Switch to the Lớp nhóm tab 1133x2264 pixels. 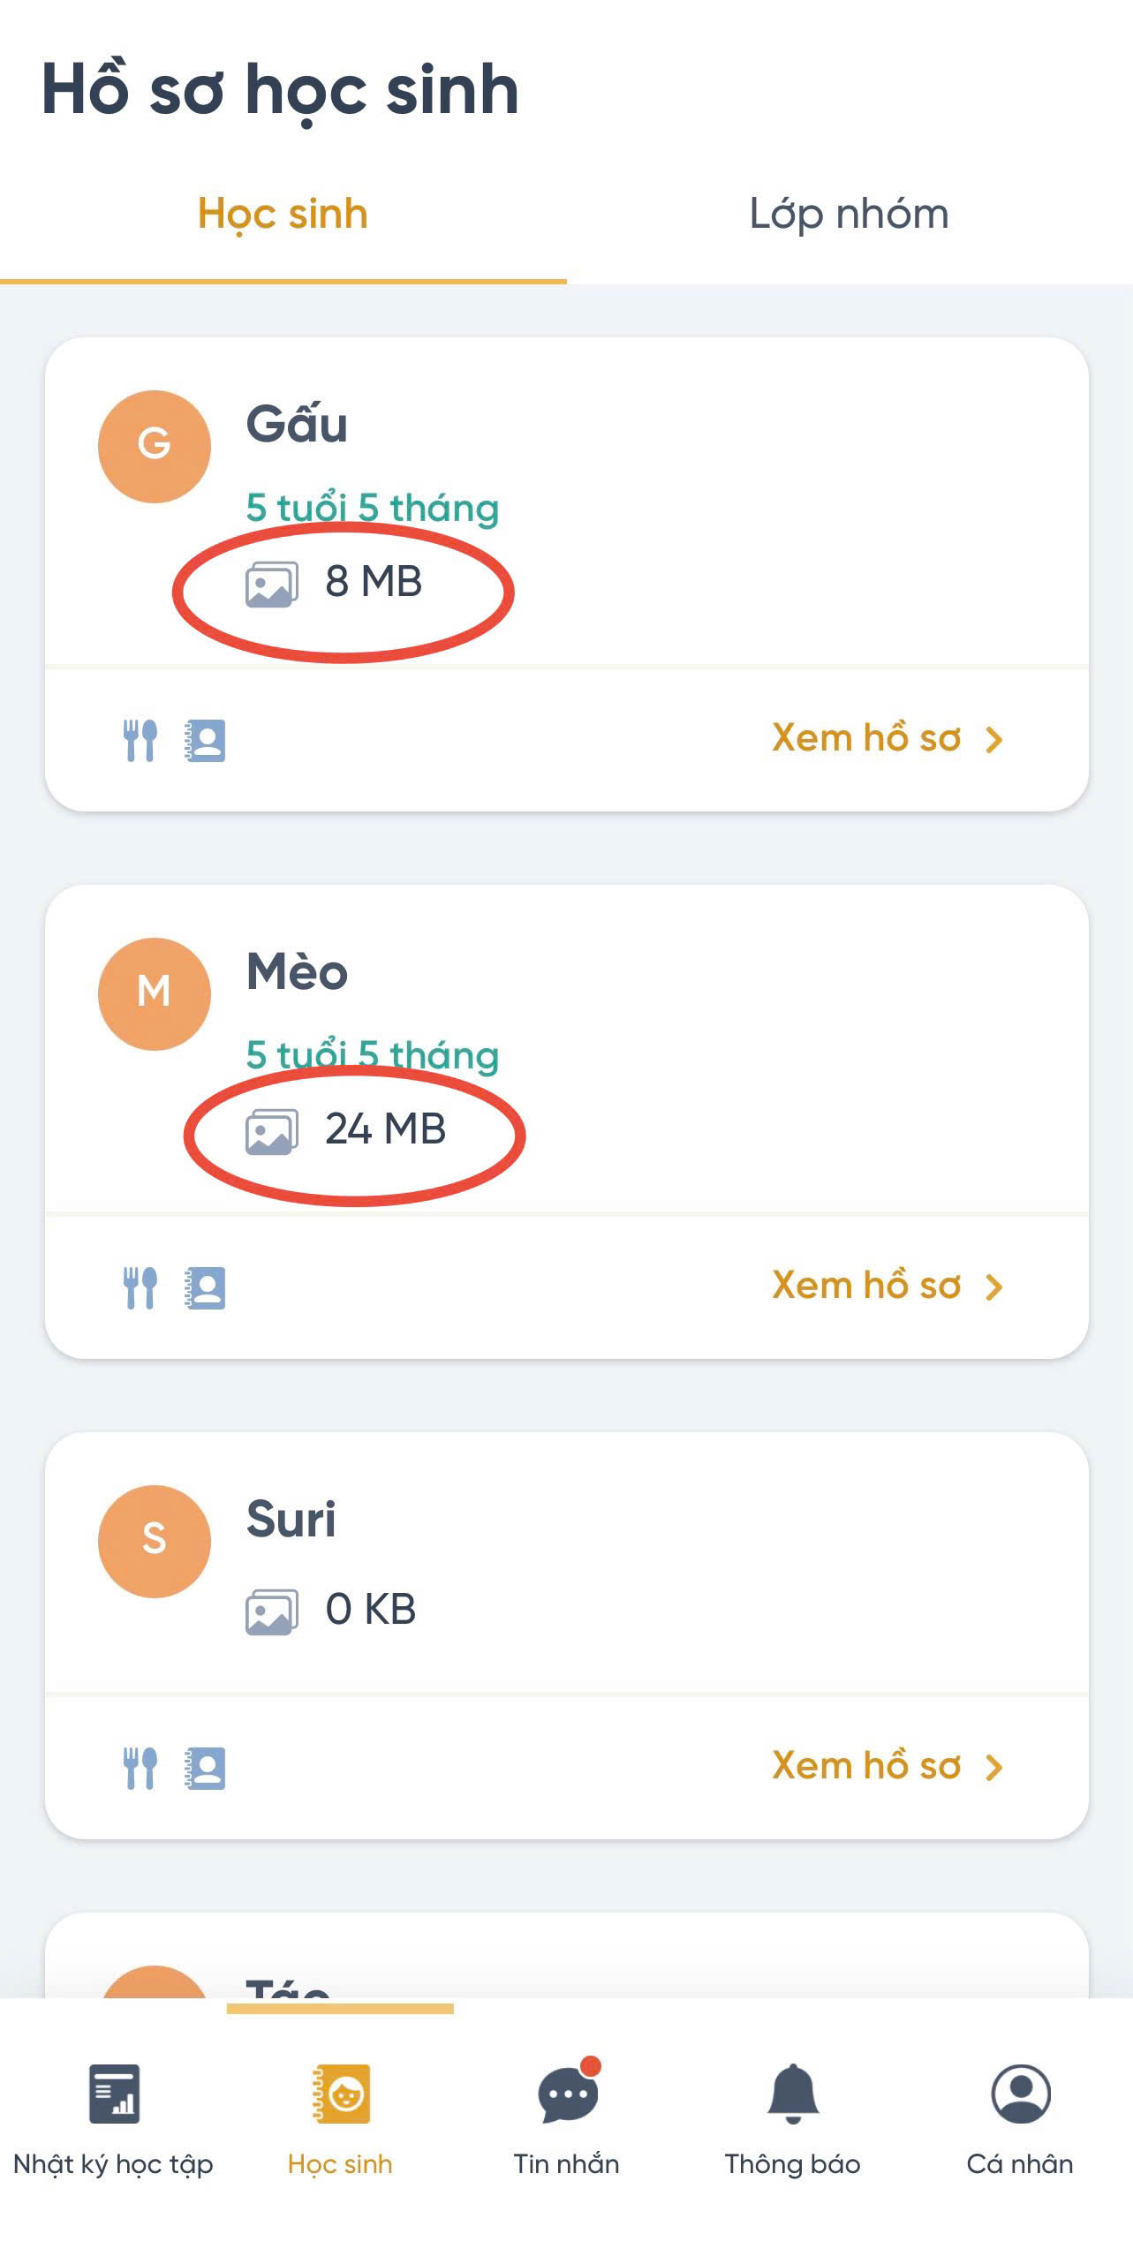849,215
